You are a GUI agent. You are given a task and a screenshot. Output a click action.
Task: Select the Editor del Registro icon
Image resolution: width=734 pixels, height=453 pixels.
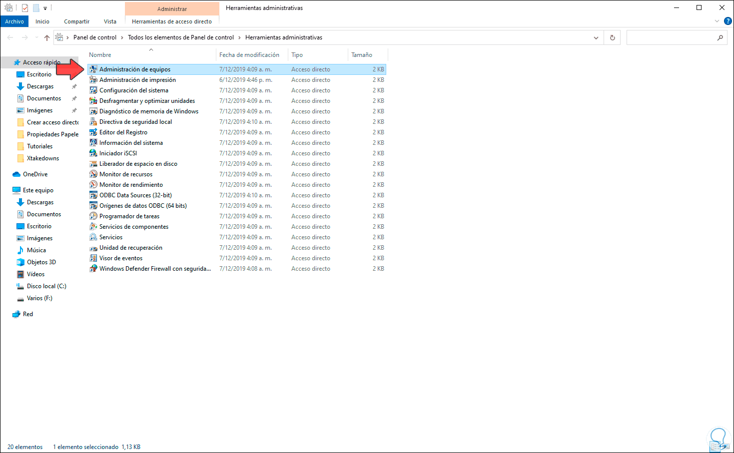(93, 132)
